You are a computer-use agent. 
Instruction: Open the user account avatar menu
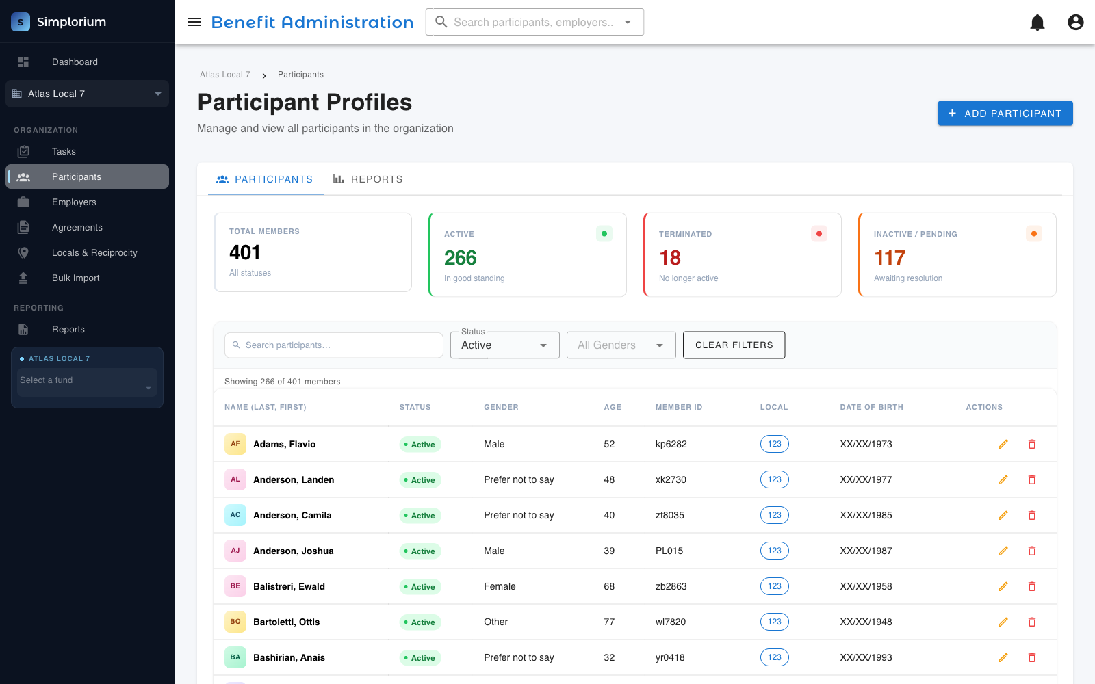(x=1076, y=23)
